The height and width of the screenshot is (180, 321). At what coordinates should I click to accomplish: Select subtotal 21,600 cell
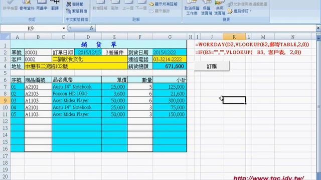click(170, 93)
